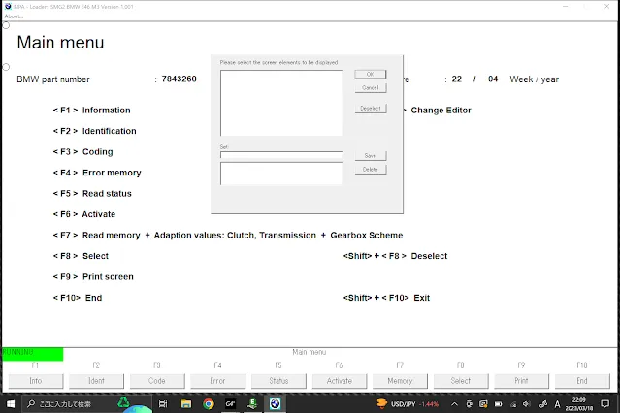Click the USD/JPY widget on the taskbar
Viewport: 620px width, 413px height.
[408, 404]
